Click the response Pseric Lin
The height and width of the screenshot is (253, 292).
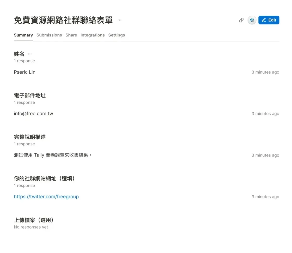point(25,72)
